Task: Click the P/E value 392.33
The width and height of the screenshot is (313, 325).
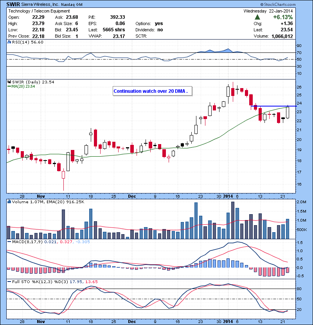Action: pos(117,17)
